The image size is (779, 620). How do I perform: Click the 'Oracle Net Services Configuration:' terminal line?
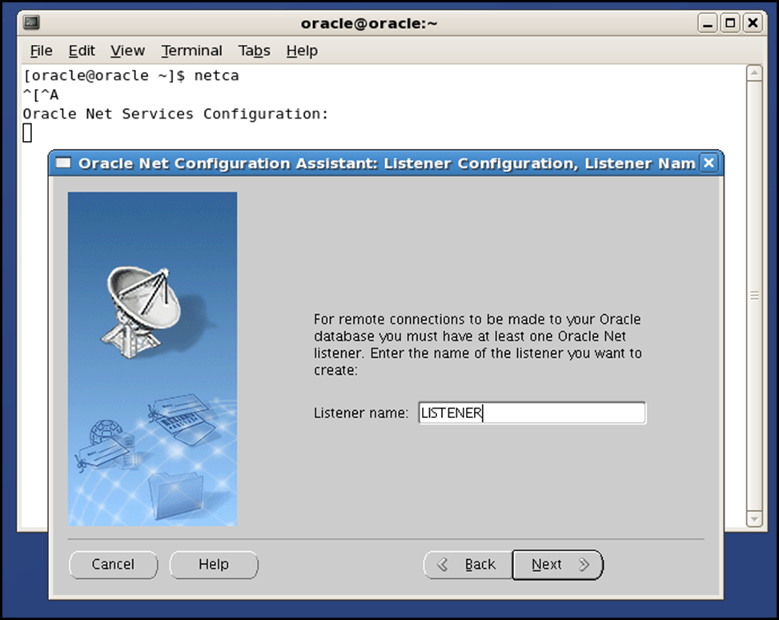tap(176, 114)
